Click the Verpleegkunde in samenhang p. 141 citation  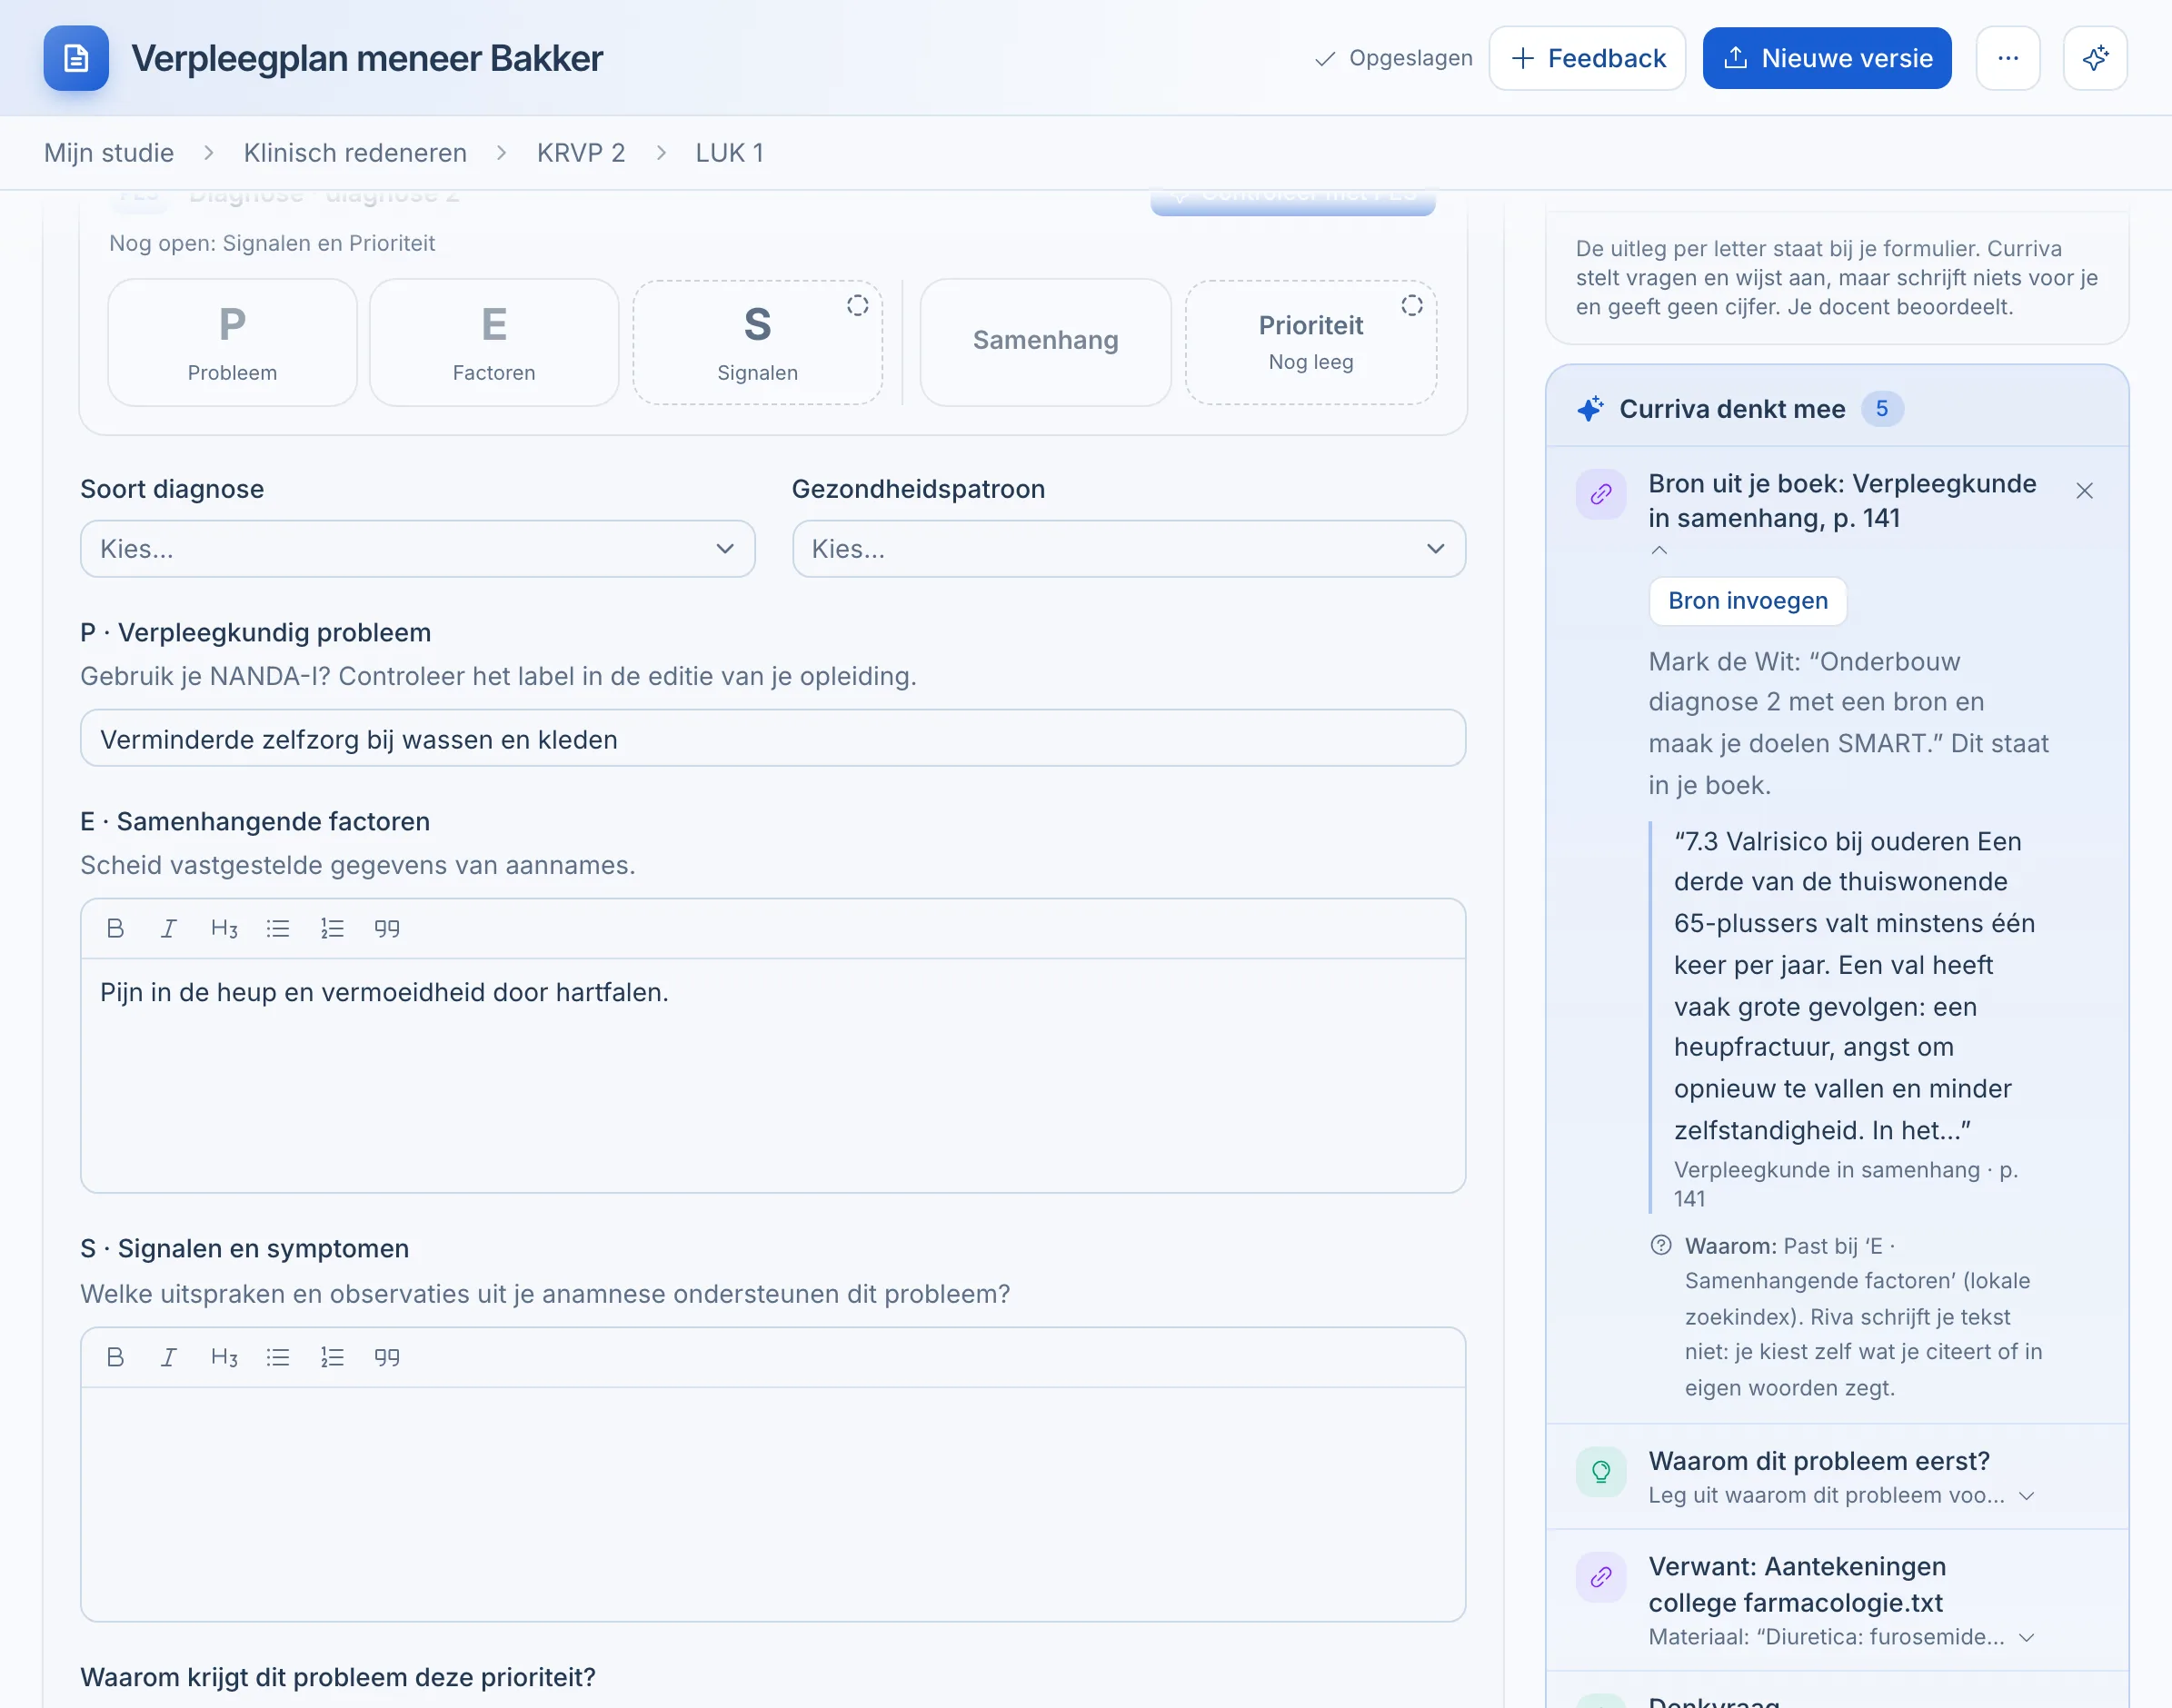click(1846, 1184)
